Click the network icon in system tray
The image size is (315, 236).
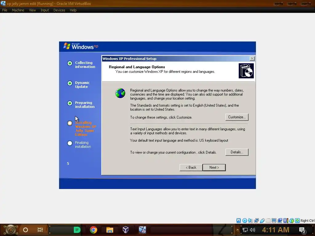(x=245, y=230)
